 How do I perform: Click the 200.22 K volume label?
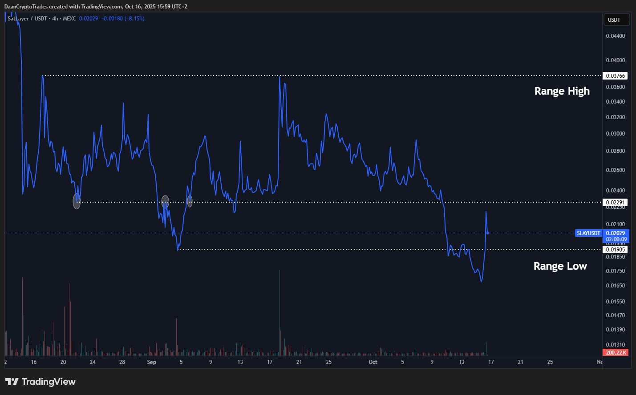click(x=616, y=353)
